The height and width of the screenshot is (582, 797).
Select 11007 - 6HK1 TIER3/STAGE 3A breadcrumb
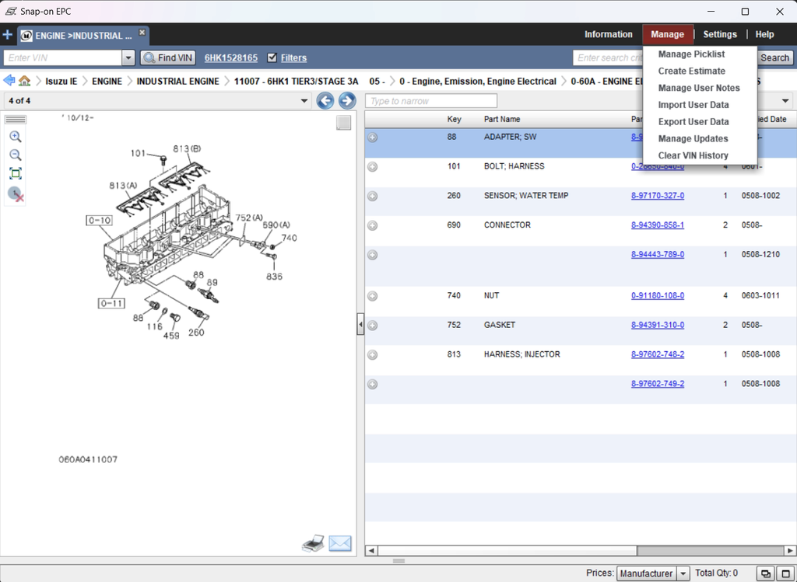296,81
